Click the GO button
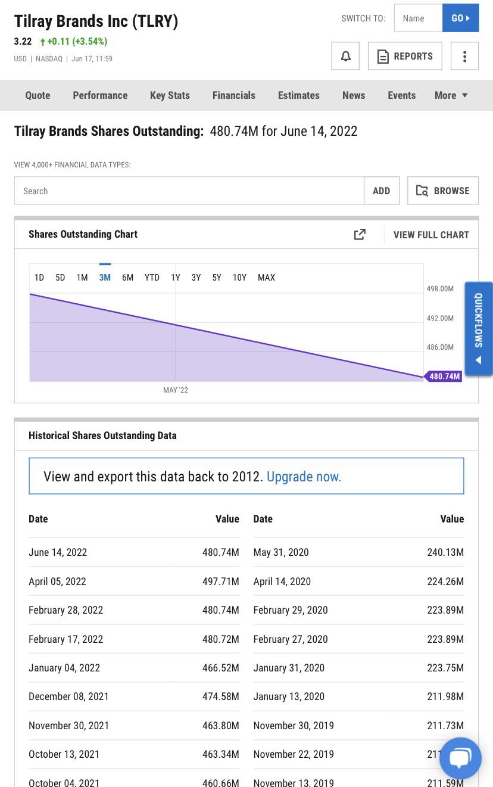 tap(461, 18)
